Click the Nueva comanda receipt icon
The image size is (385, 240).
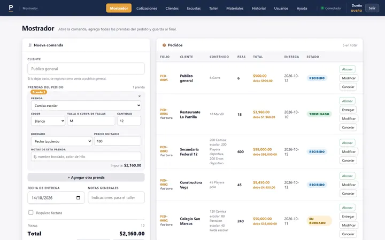(x=30, y=45)
